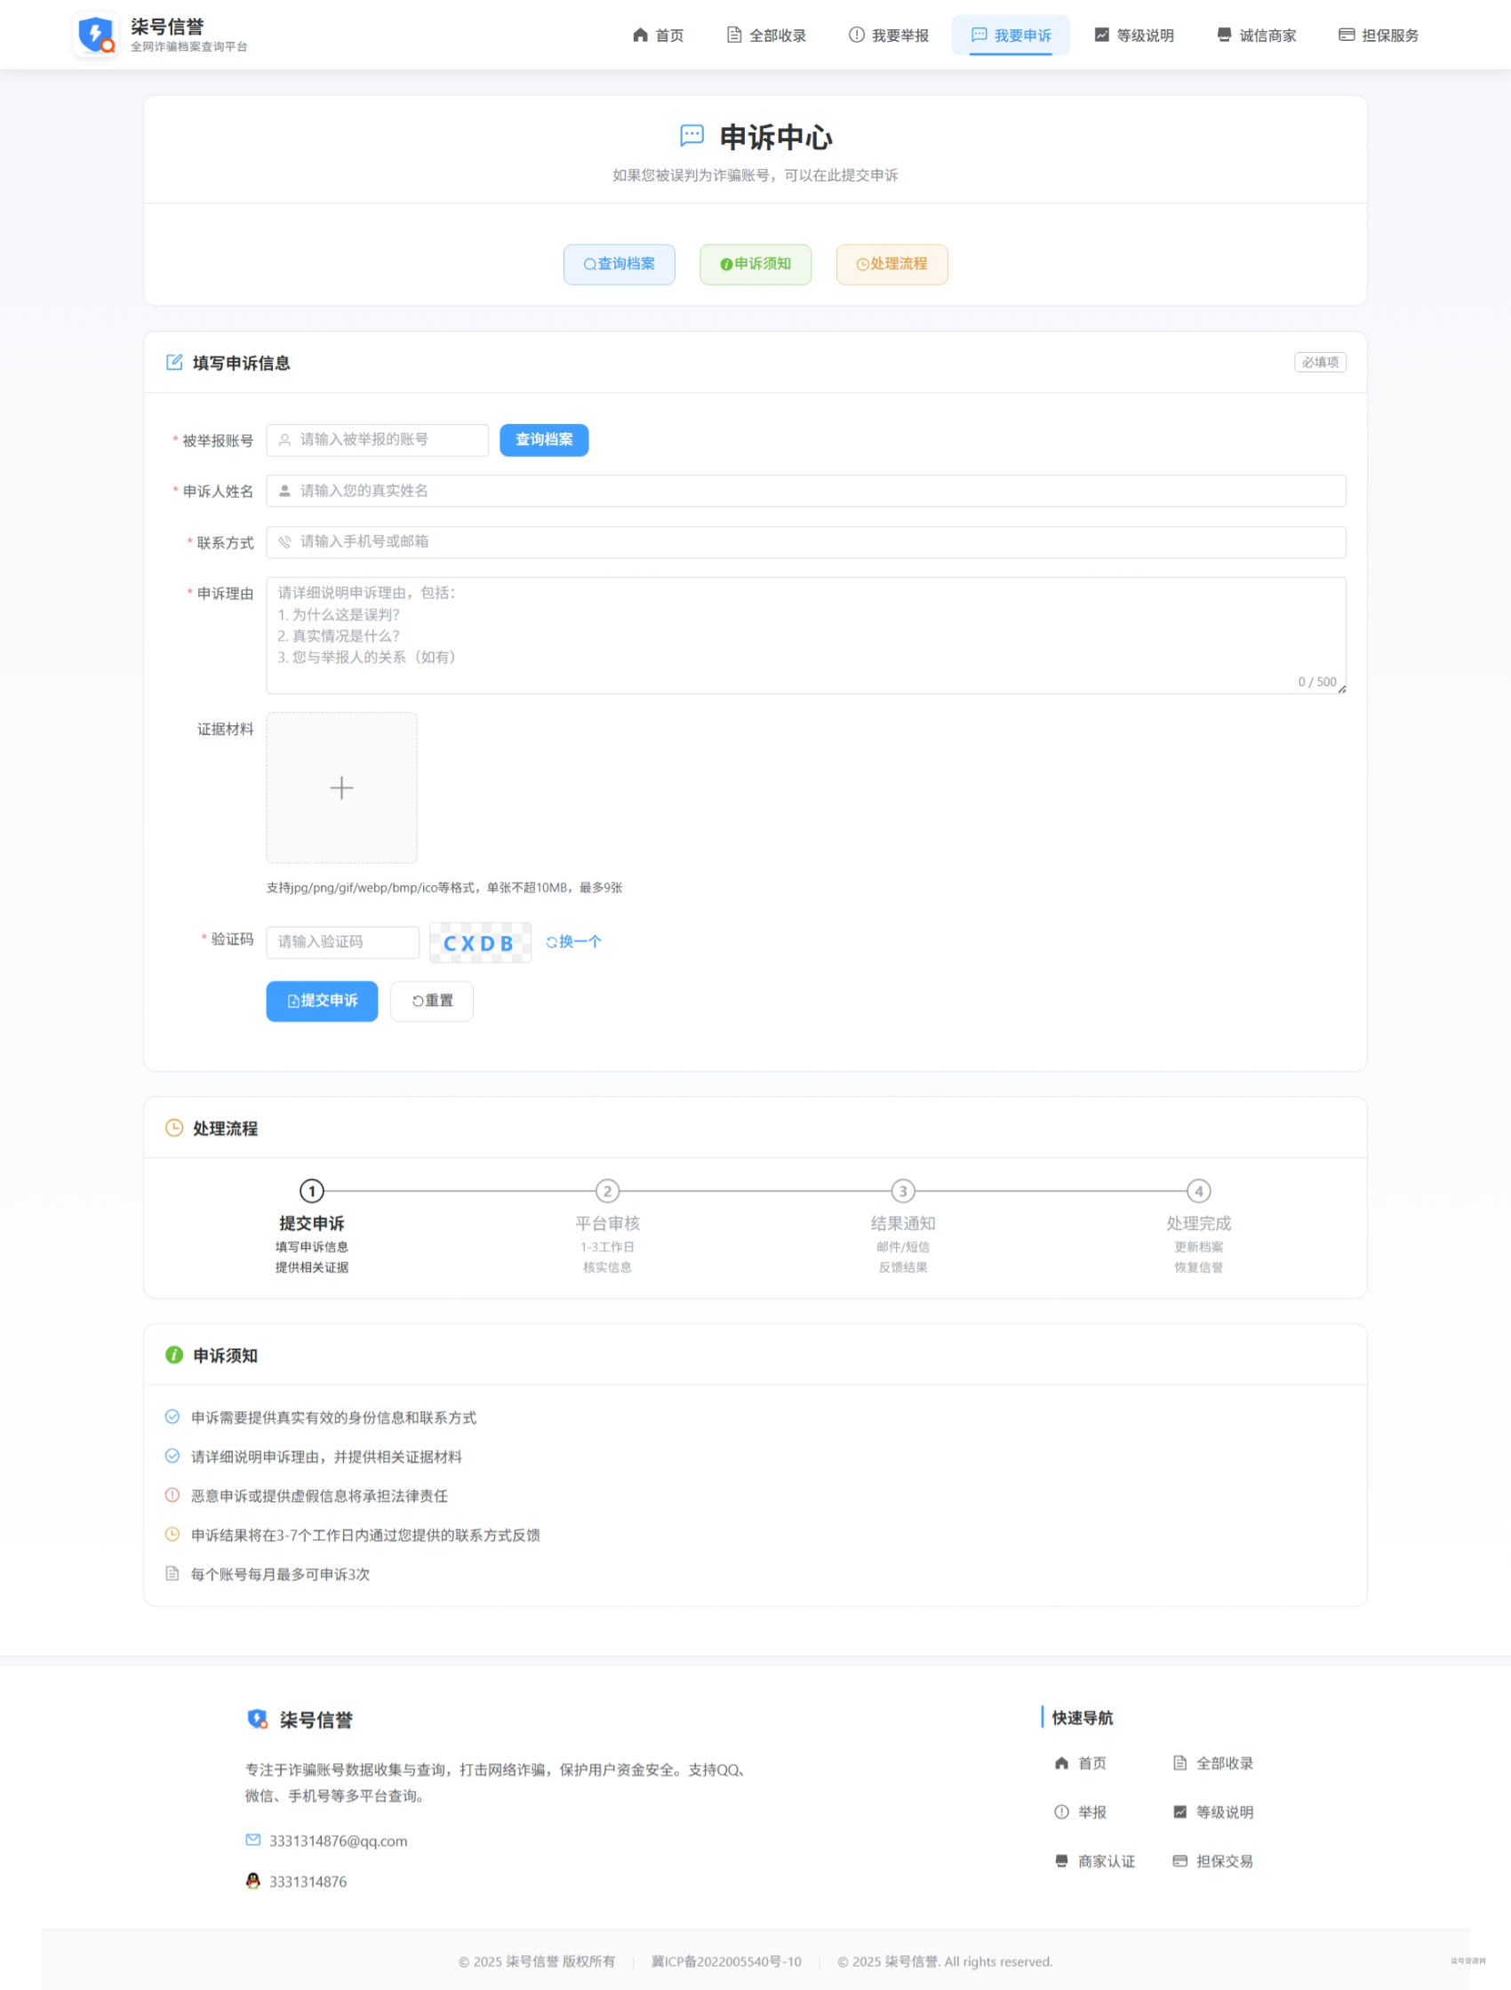Click the 柒号信誉 shield logo in header

pyautogui.click(x=95, y=34)
